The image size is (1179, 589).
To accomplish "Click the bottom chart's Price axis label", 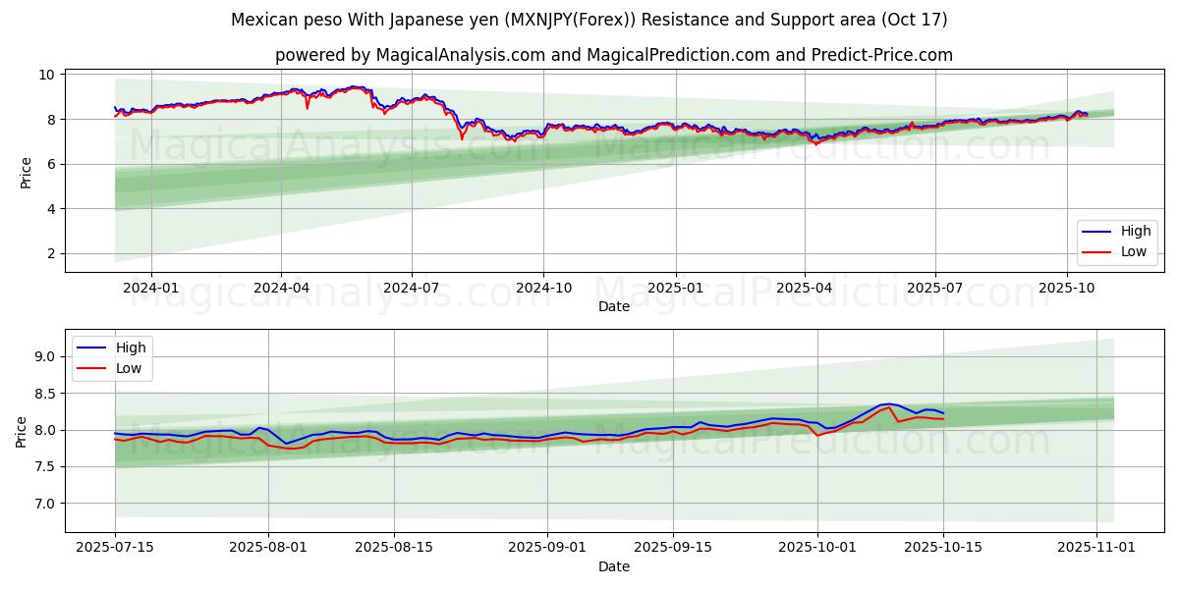I will pyautogui.click(x=22, y=431).
